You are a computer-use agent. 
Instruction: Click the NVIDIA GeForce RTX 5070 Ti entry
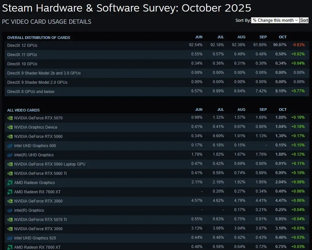click(41, 219)
